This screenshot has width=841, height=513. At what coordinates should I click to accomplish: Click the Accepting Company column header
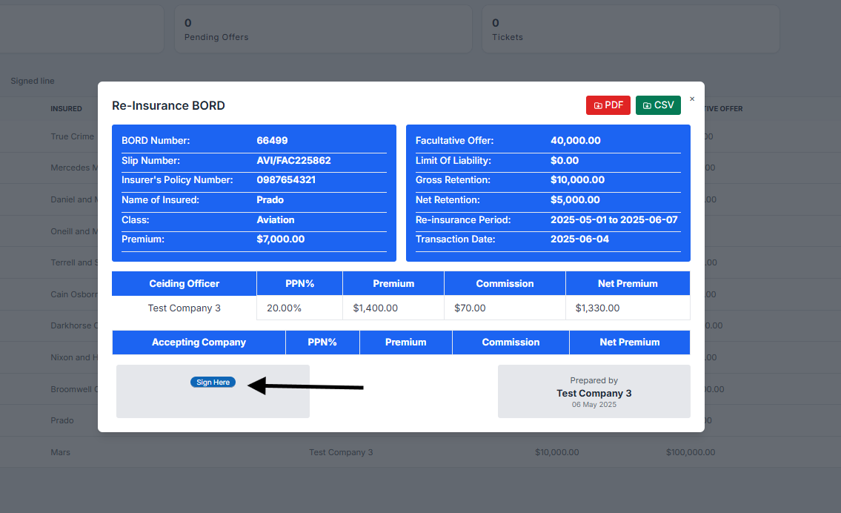(199, 342)
